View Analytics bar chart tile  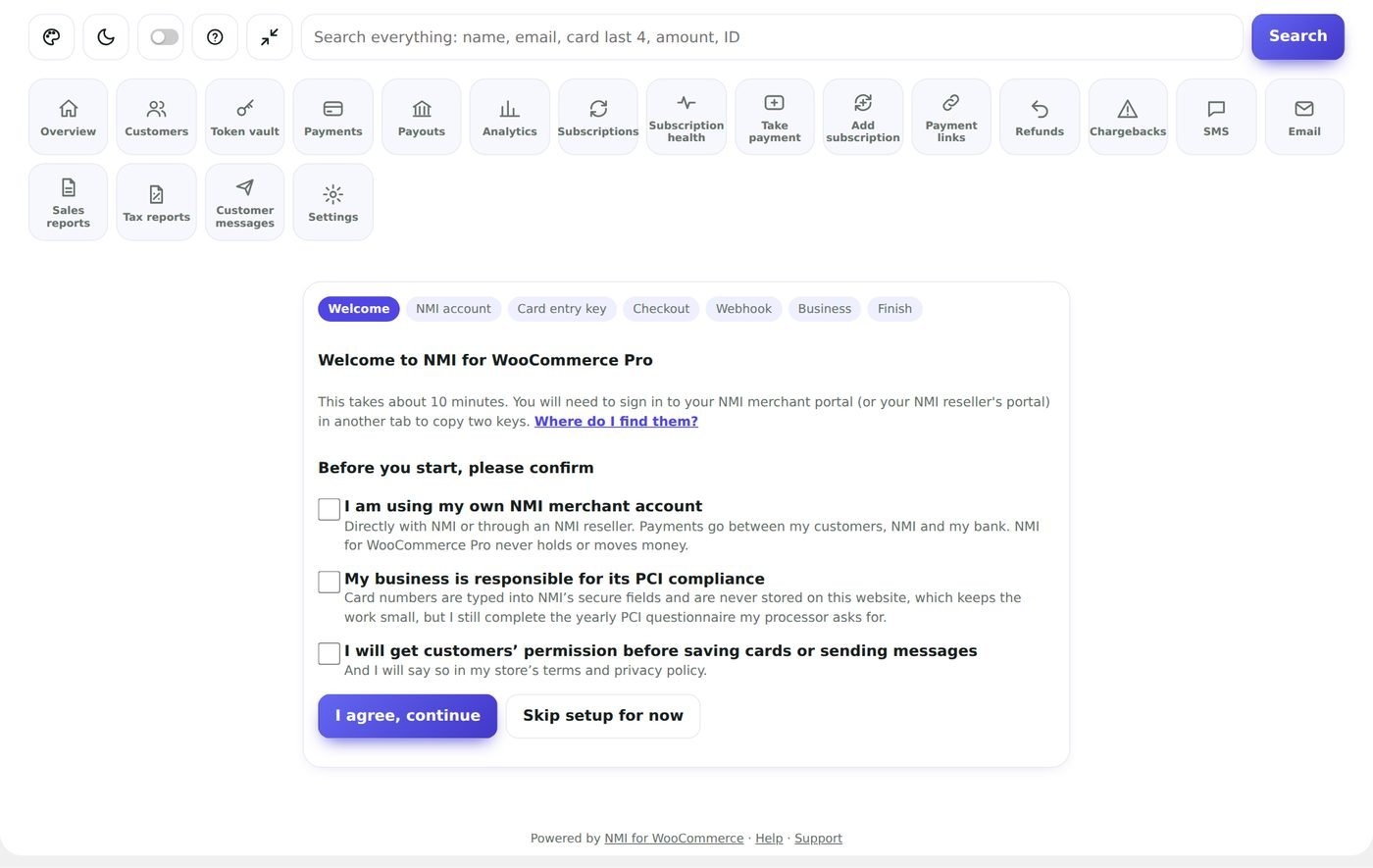coord(510,117)
